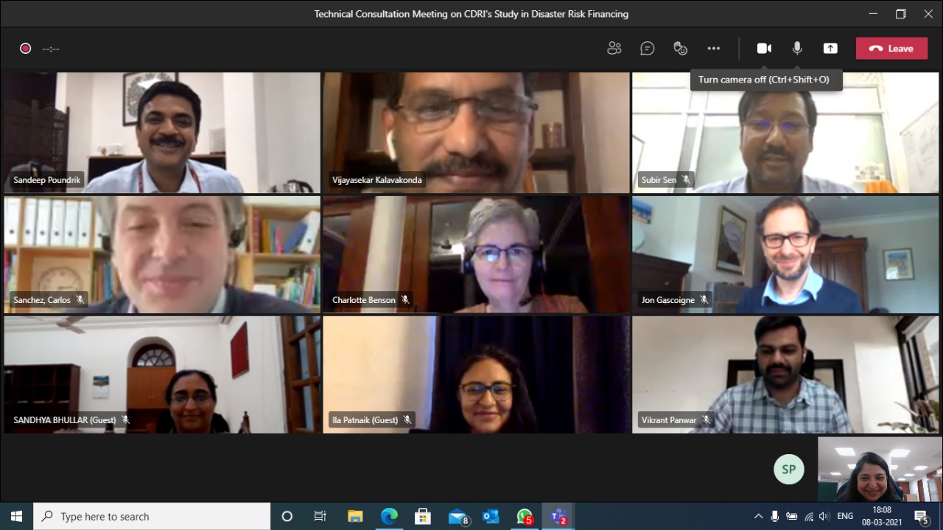Click the taskbar search box
Viewport: 943px width, 530px height.
tap(152, 516)
